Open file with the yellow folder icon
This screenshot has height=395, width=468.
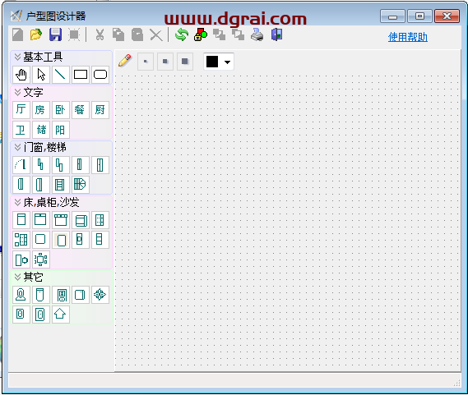tap(36, 34)
